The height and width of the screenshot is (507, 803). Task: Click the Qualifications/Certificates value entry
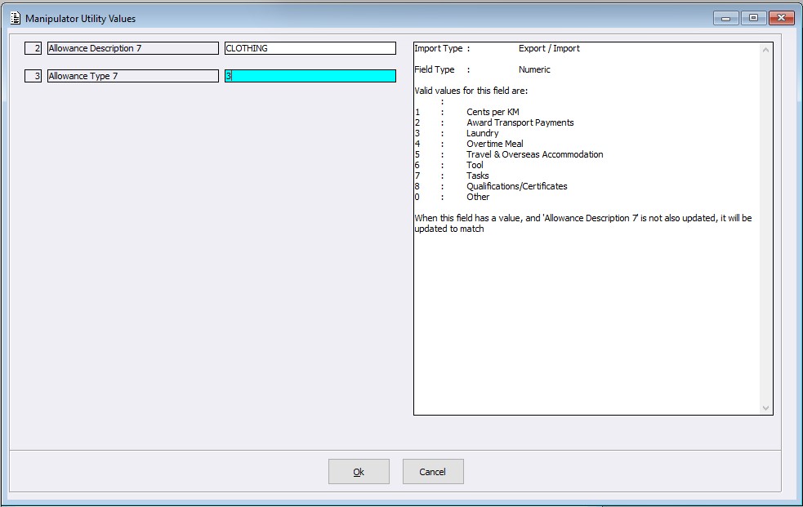coord(516,186)
